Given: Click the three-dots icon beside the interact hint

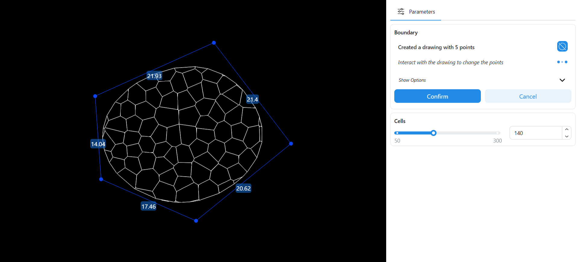Looking at the screenshot, I should (562, 62).
